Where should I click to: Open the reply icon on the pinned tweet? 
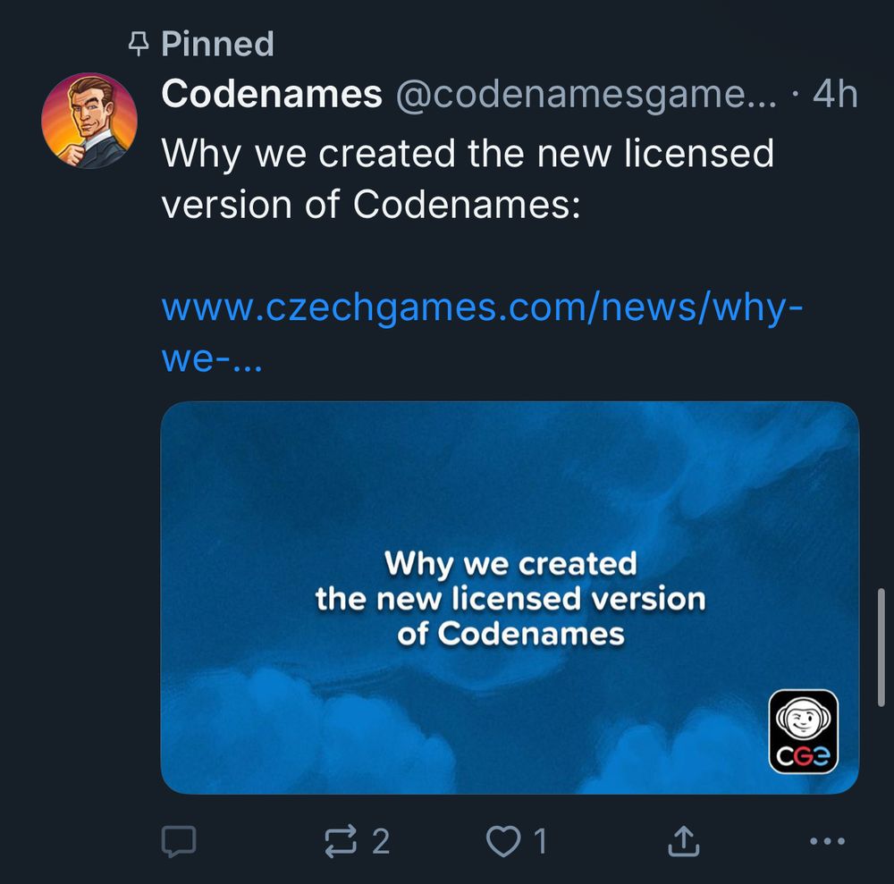pyautogui.click(x=183, y=840)
